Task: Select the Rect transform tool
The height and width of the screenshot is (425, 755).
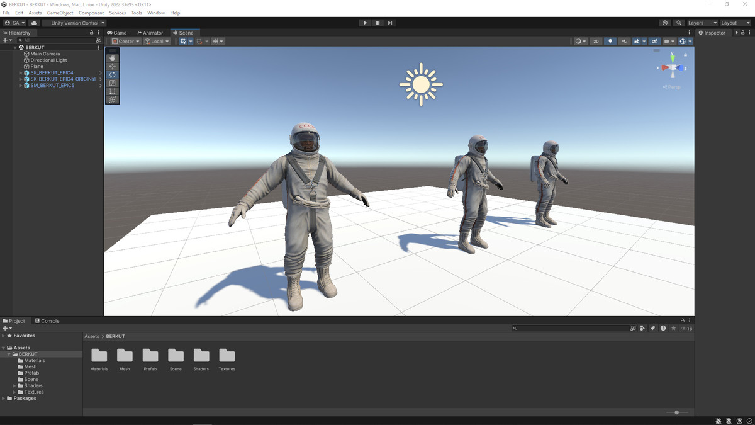Action: (113, 91)
